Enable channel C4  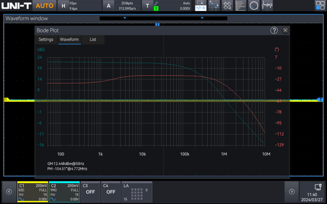(x=111, y=192)
